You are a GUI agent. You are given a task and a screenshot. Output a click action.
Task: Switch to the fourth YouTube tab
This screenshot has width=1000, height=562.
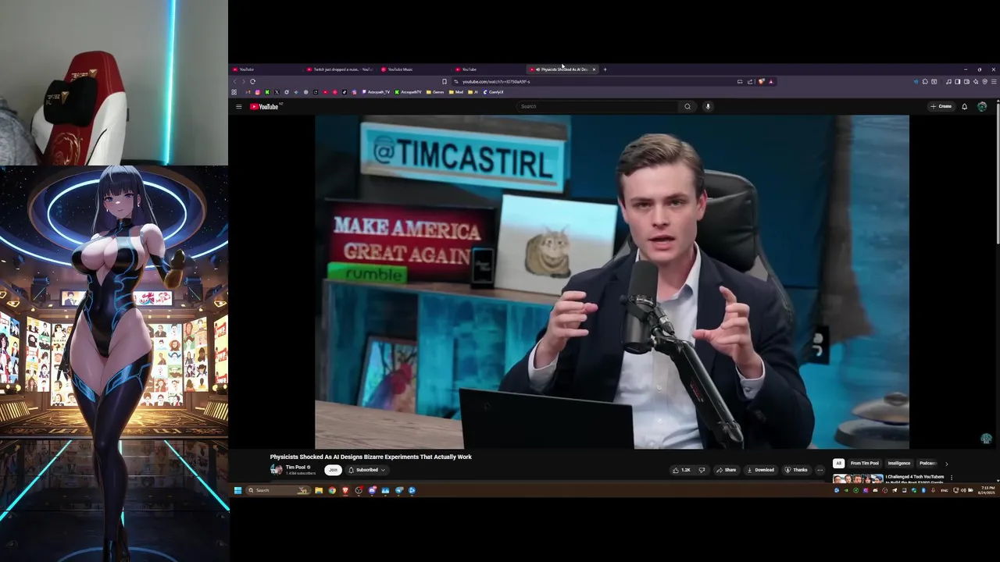click(x=488, y=69)
